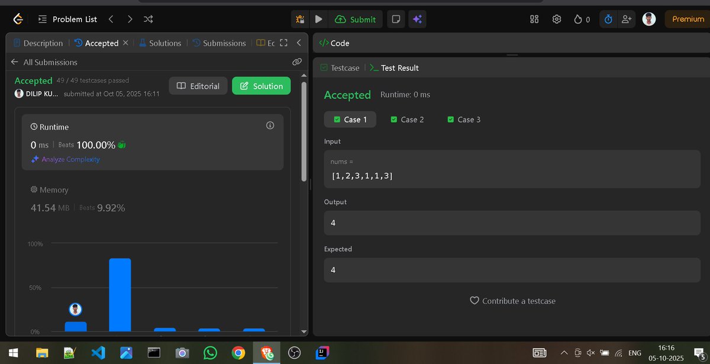710x364 pixels.
Task: Go back to All Submissions
Action: 44,62
